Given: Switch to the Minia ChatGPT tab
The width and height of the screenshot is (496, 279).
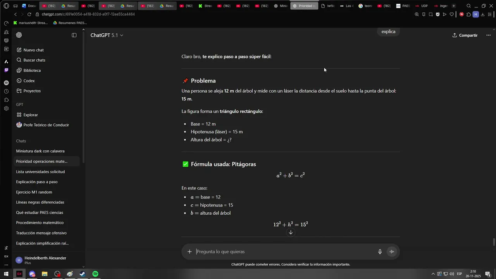Looking at the screenshot, I should click(x=281, y=6).
